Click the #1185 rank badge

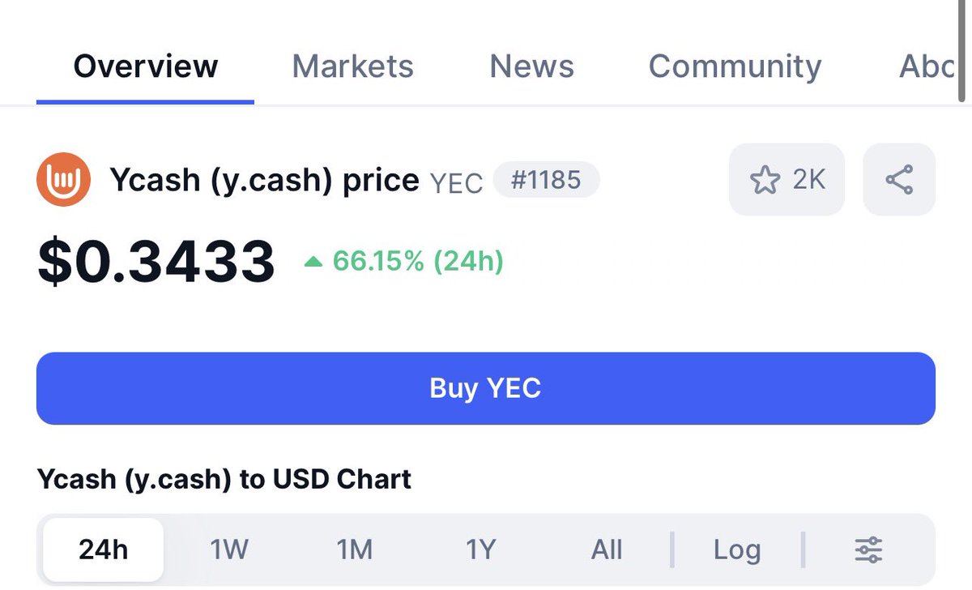(546, 179)
